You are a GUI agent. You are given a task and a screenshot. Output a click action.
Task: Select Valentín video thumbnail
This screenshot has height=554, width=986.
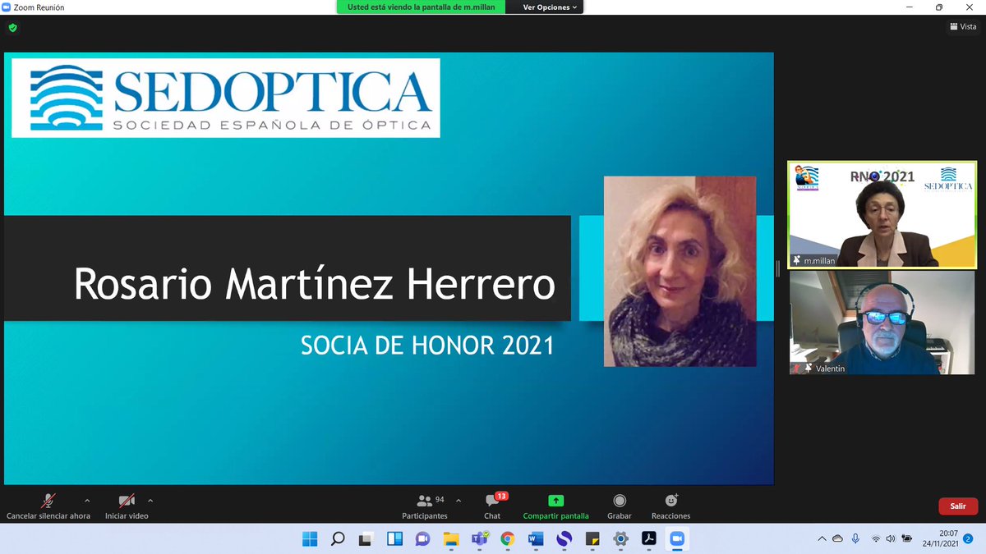pos(882,323)
